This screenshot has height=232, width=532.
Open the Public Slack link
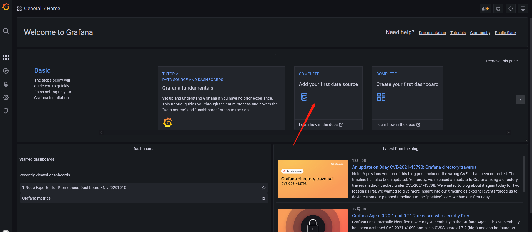506,33
